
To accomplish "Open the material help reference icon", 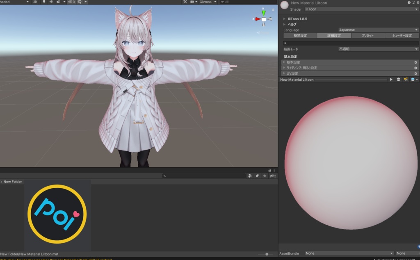I will pyautogui.click(x=409, y=3).
